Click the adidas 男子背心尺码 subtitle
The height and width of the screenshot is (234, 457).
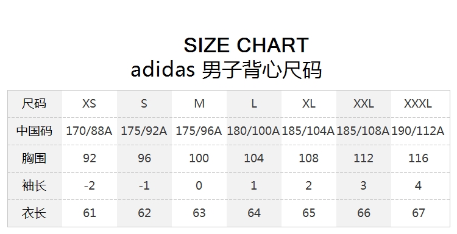[x=226, y=70]
